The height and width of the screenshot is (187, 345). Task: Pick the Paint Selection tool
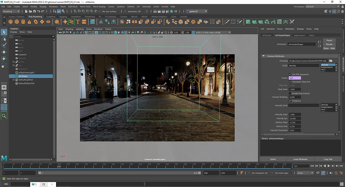4,45
